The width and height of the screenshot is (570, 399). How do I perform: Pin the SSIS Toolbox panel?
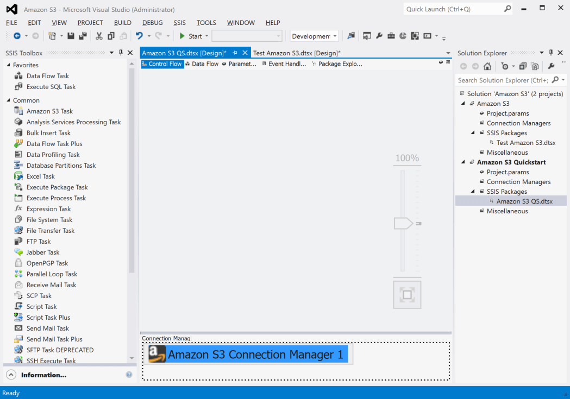[x=121, y=53]
